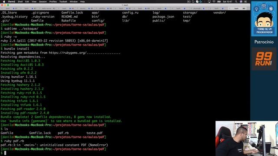Open the Help menu
The height and width of the screenshot is (156, 278).
83,2
